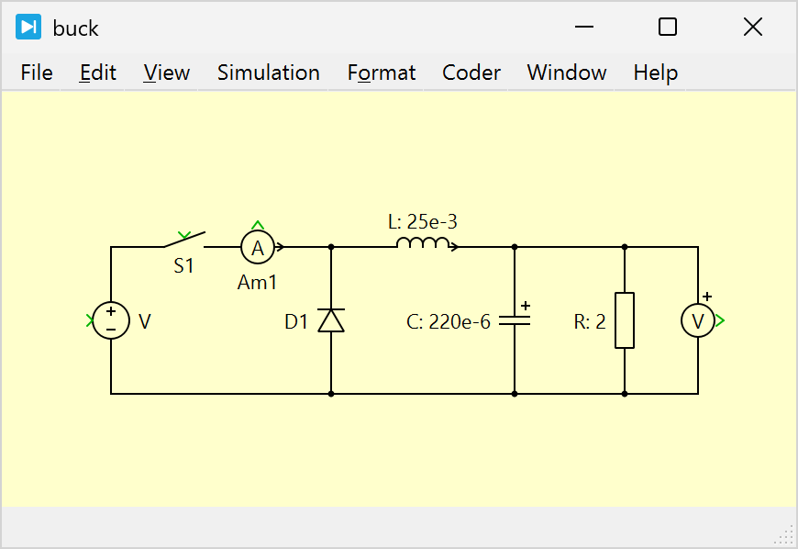
Task: Select the capacitor symbol
Action: [515, 320]
